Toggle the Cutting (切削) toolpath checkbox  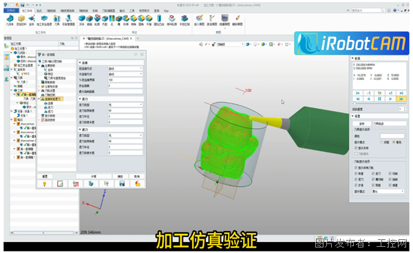click(390, 174)
